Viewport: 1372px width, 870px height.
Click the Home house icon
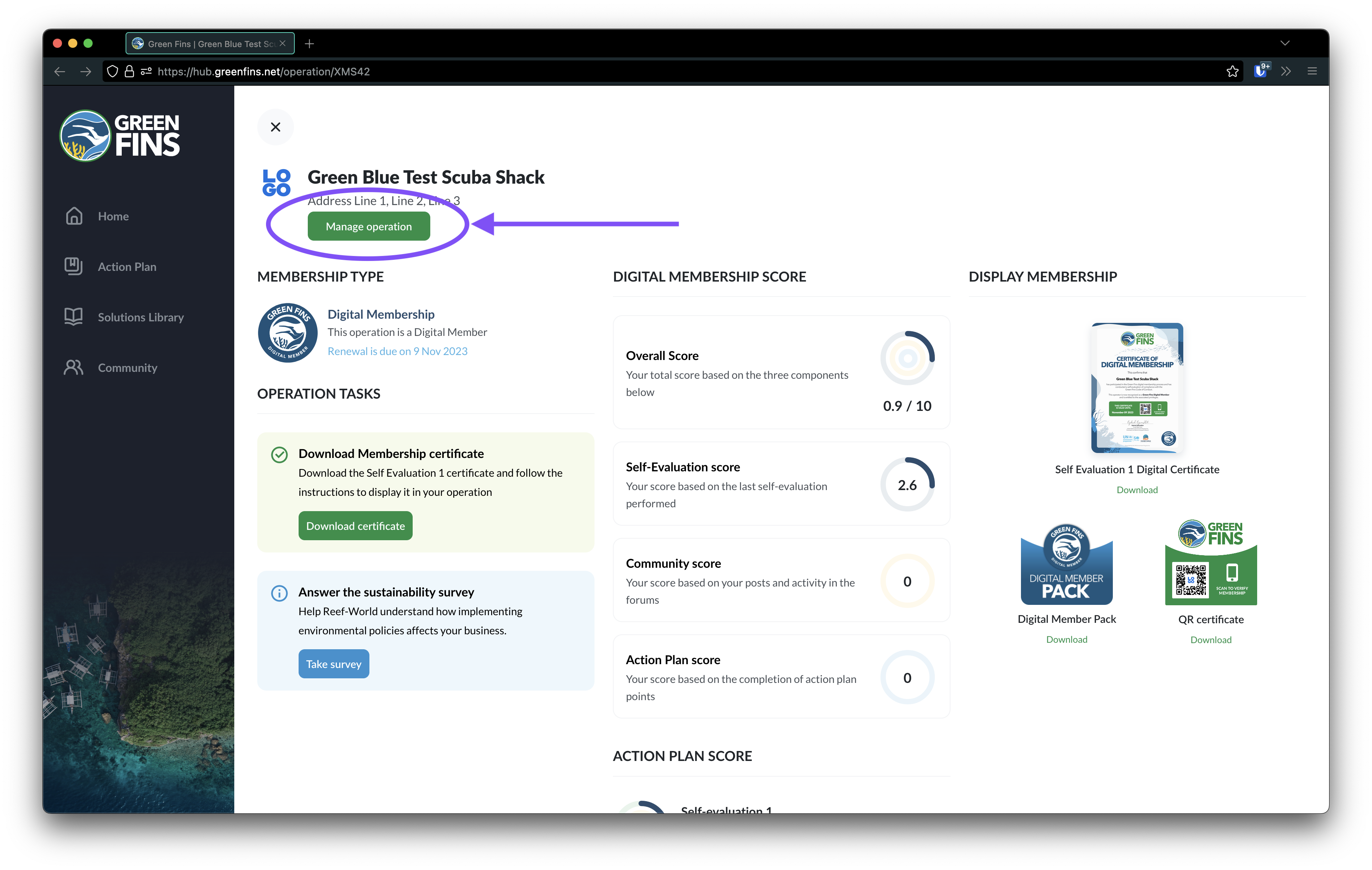tap(73, 216)
